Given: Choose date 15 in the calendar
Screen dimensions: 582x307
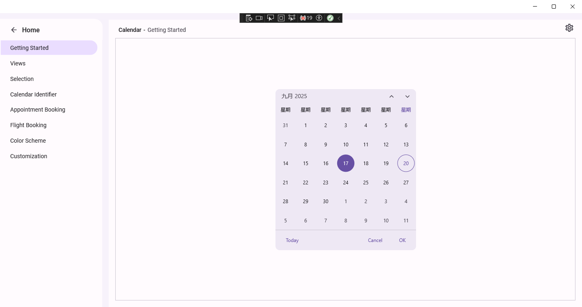Looking at the screenshot, I should pyautogui.click(x=306, y=164).
